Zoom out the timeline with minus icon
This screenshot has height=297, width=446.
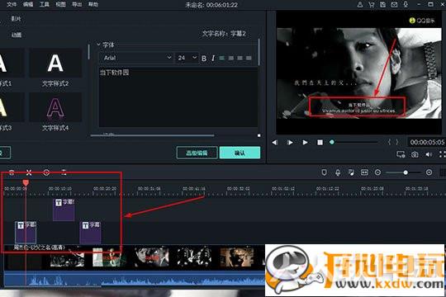tap(377, 172)
